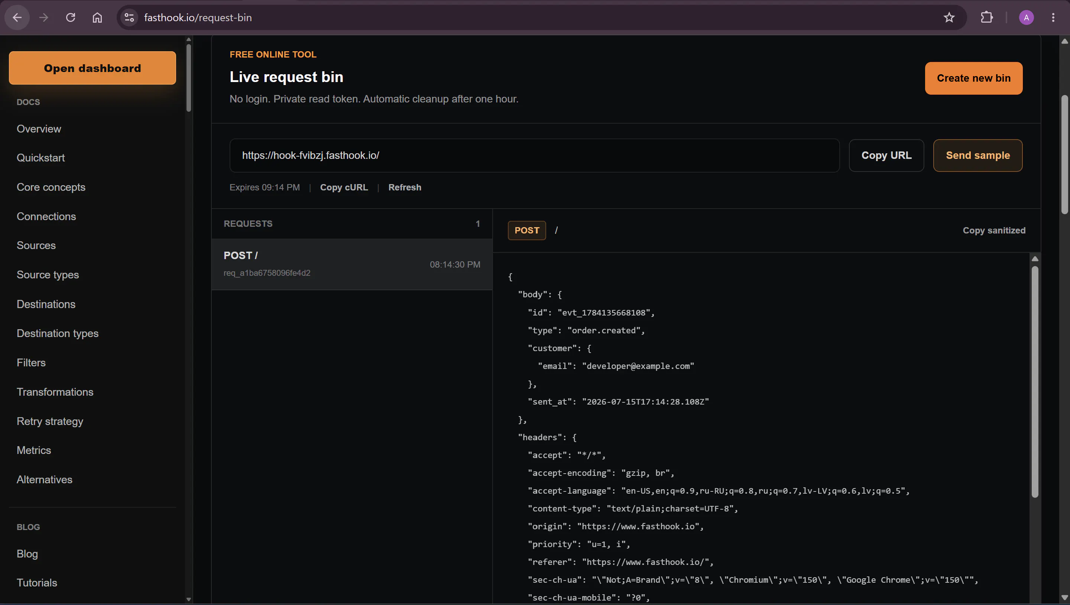1070x605 pixels.
Task: Click the "priority" header line
Action: (x=579, y=544)
